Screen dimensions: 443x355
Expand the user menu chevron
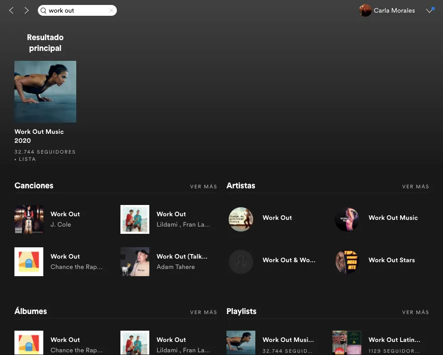[x=429, y=10]
